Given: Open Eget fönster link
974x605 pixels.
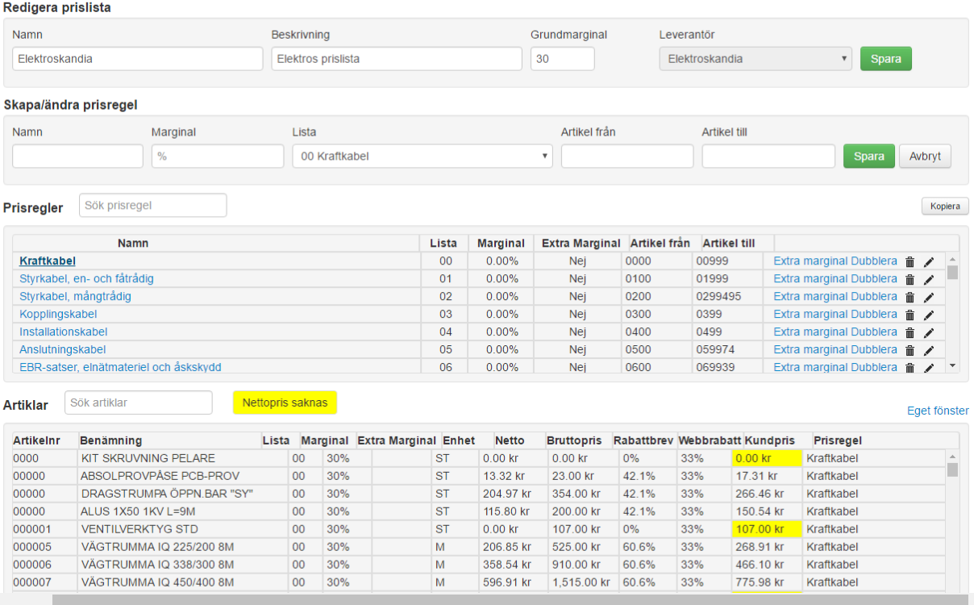Looking at the screenshot, I should pos(938,411).
